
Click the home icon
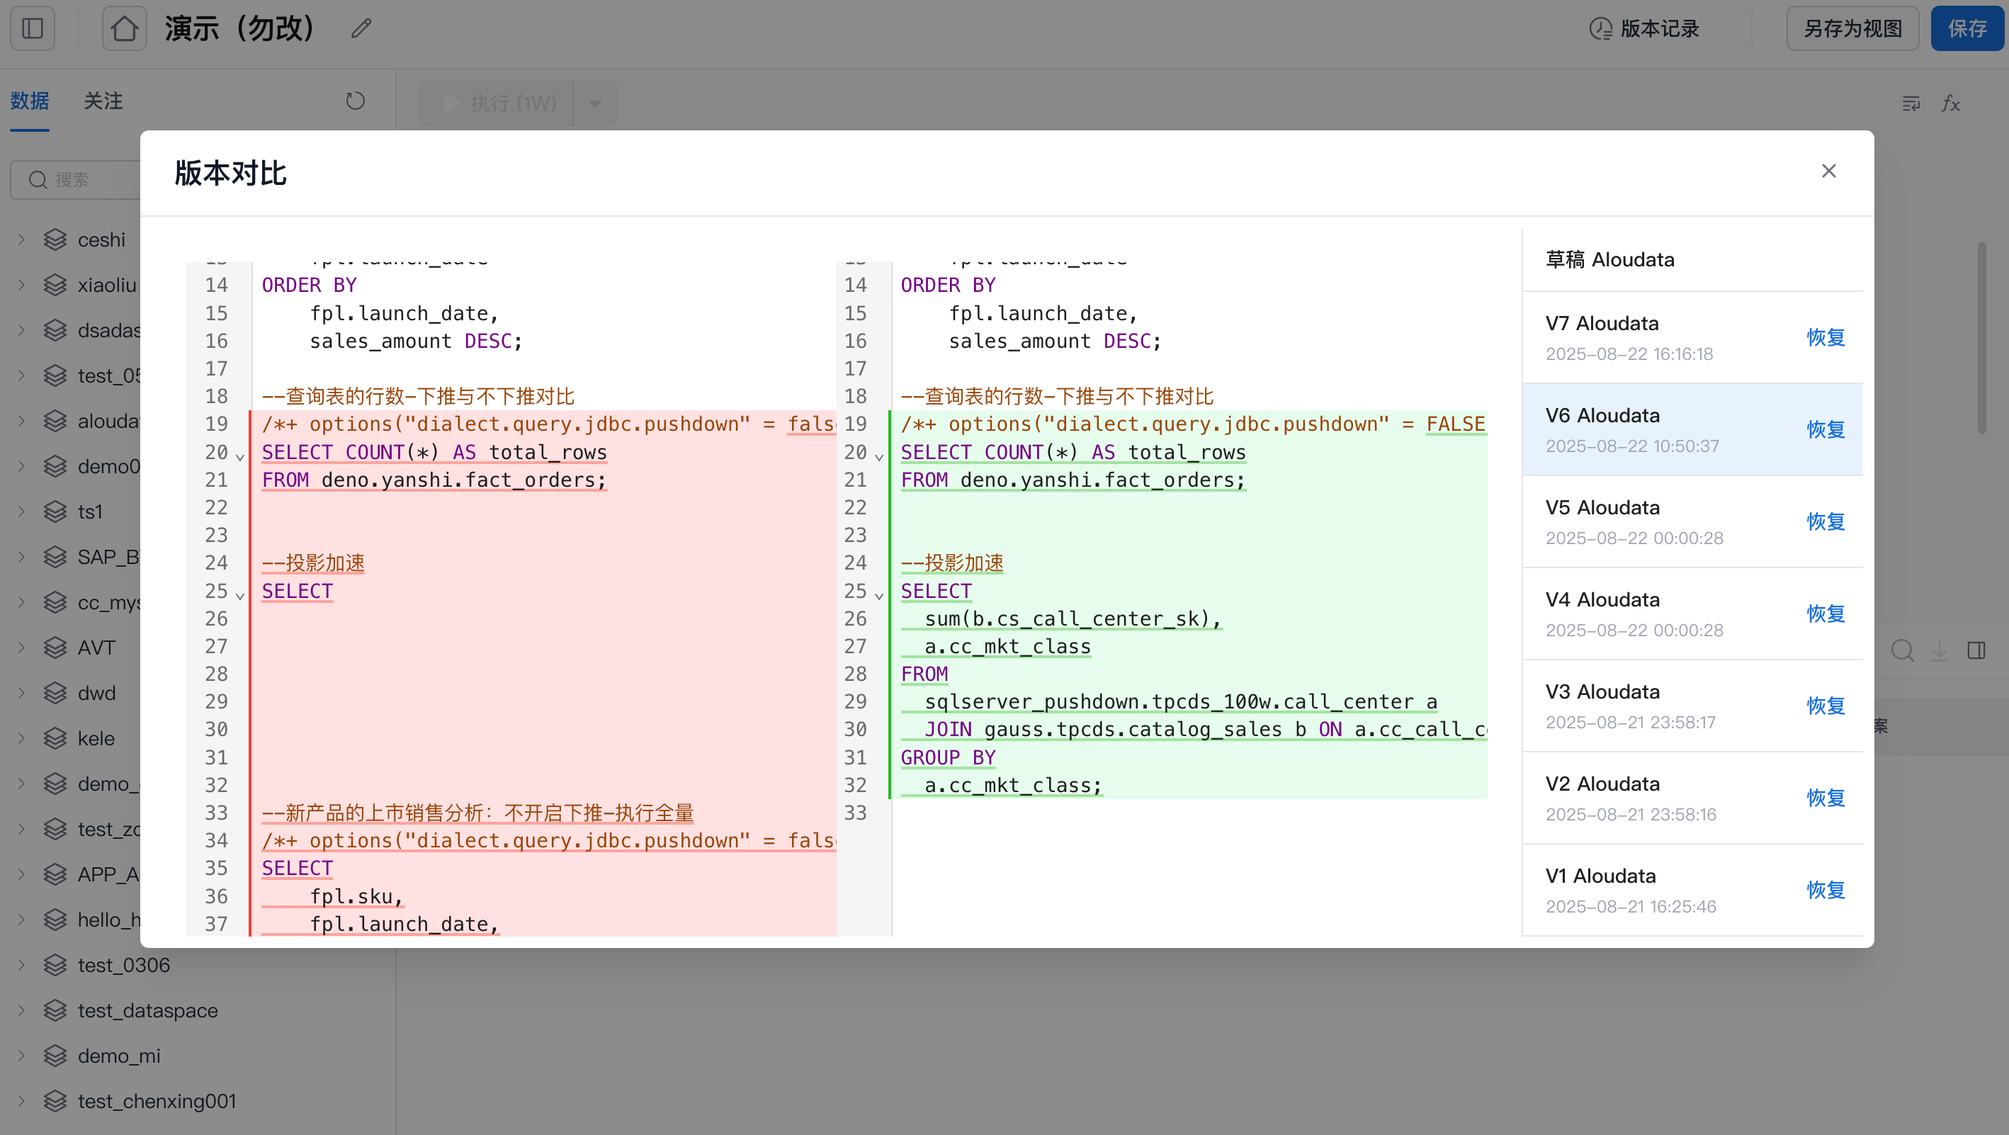tap(124, 29)
